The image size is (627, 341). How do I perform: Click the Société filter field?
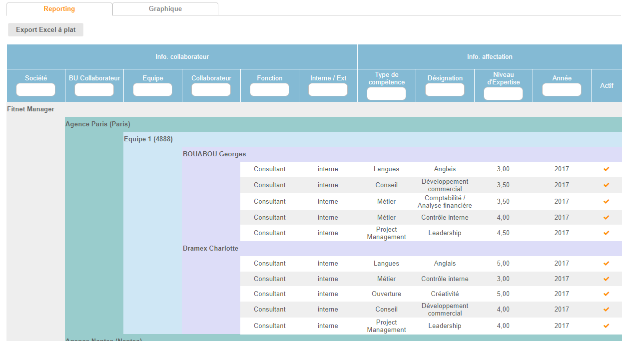(35, 90)
